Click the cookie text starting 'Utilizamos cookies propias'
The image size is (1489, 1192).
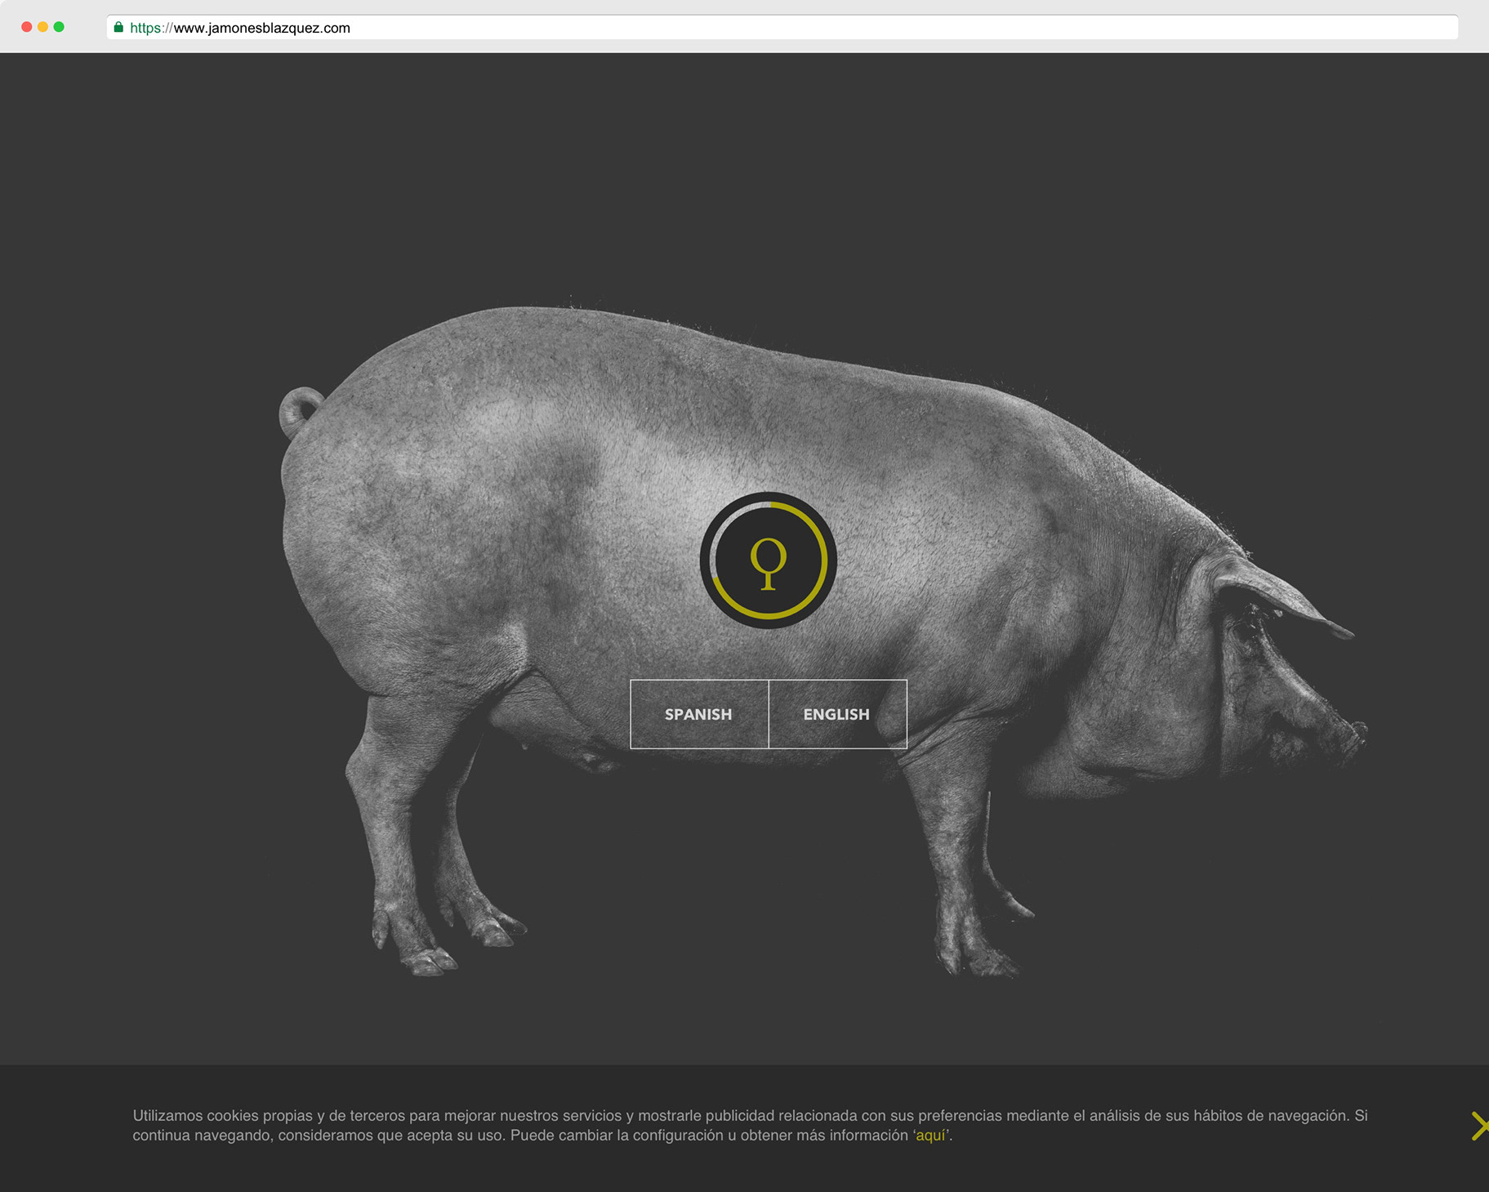pos(750,1126)
